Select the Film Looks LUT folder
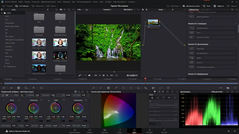This screenshot has height=134, width=239. click(x=9, y=37)
